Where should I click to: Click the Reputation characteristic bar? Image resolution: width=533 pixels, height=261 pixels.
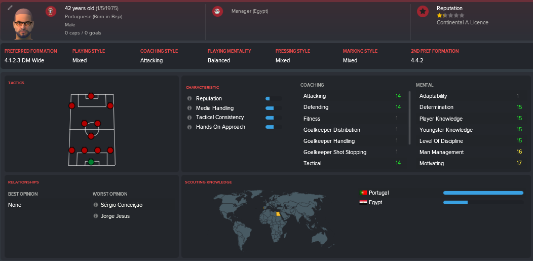coord(273,98)
